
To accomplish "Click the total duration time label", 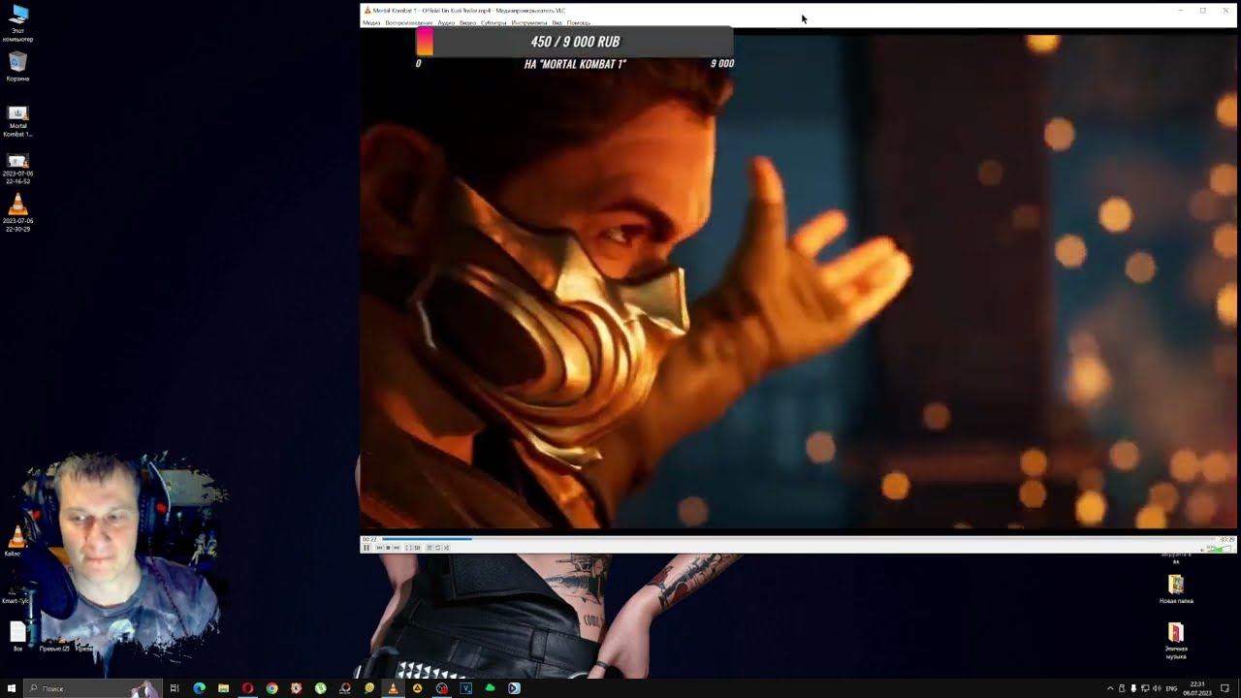I will [x=1227, y=539].
